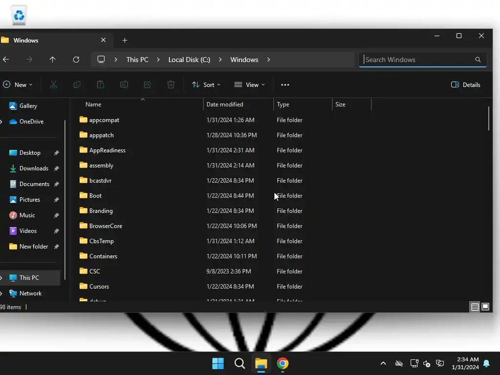Open the notification bell
This screenshot has height=375, width=500.
pyautogui.click(x=487, y=363)
